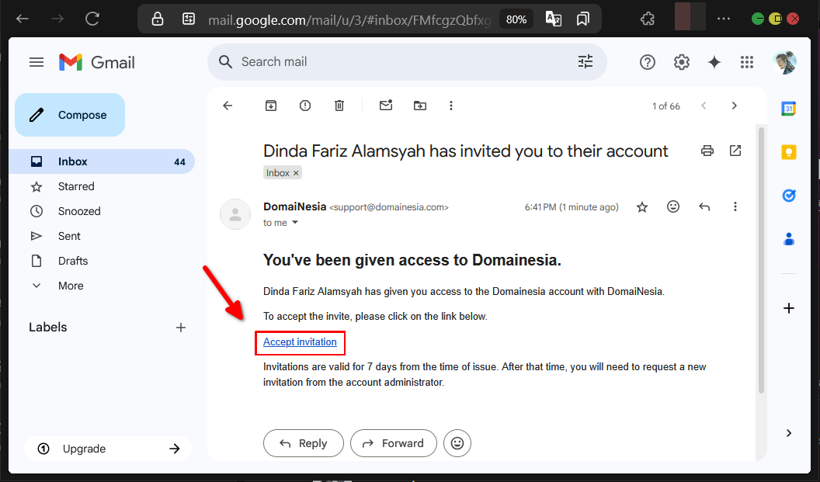Get add-ons plus icon
This screenshot has height=482, width=820.
(789, 308)
